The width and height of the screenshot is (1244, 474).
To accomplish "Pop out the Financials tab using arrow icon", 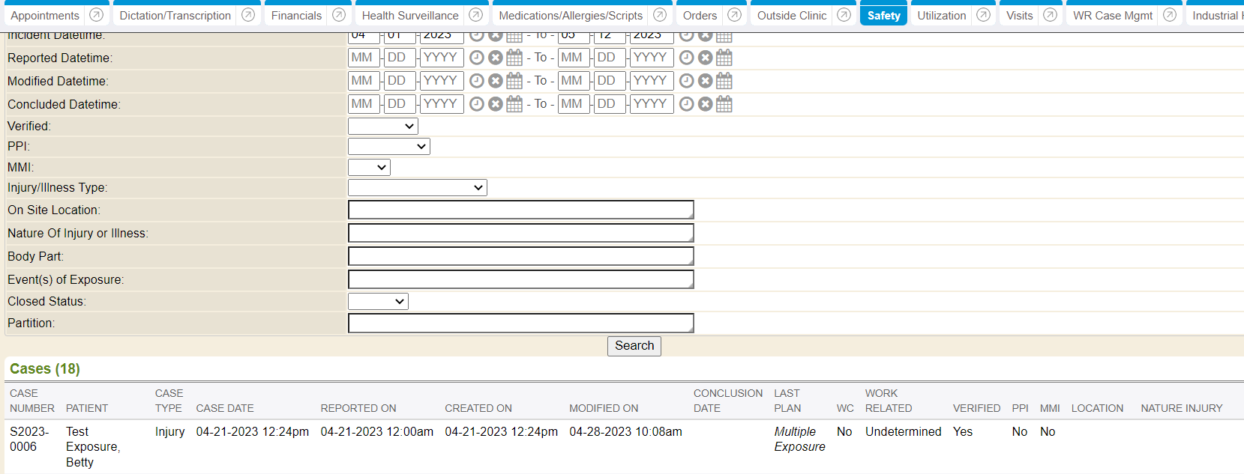I will pyautogui.click(x=339, y=15).
